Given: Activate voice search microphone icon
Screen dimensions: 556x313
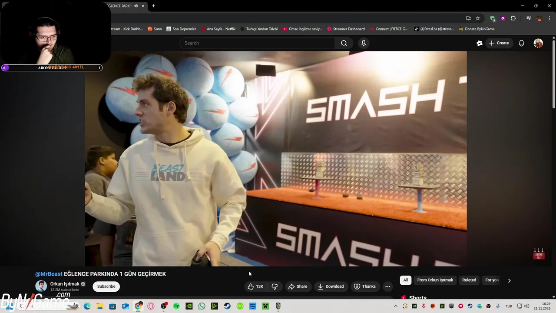Looking at the screenshot, I should (x=364, y=43).
